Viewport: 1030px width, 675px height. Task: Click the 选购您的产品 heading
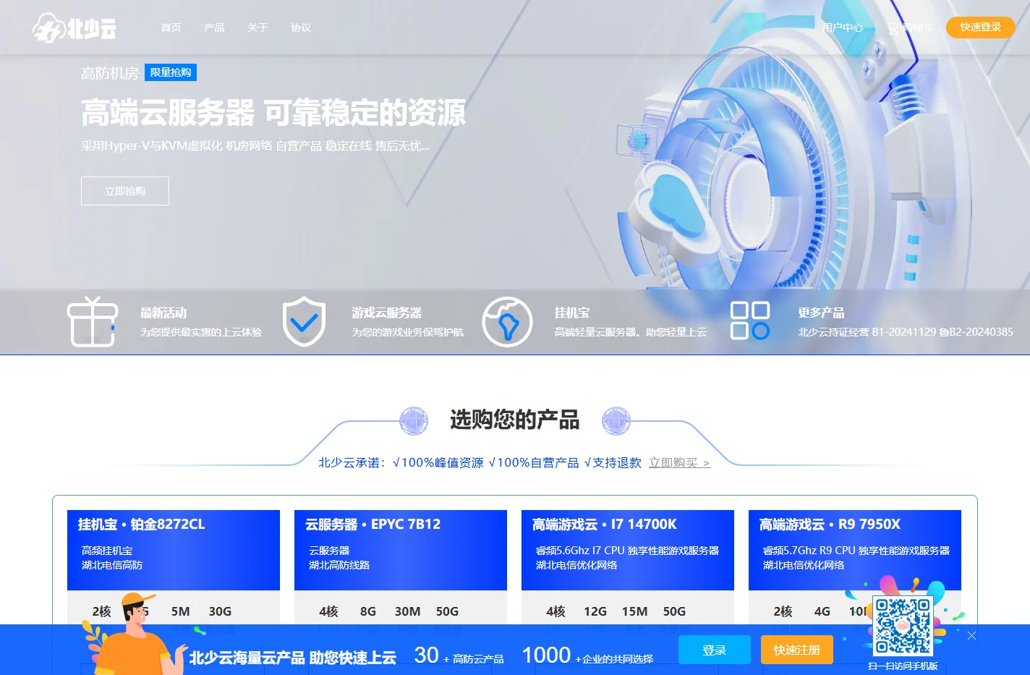pos(515,420)
